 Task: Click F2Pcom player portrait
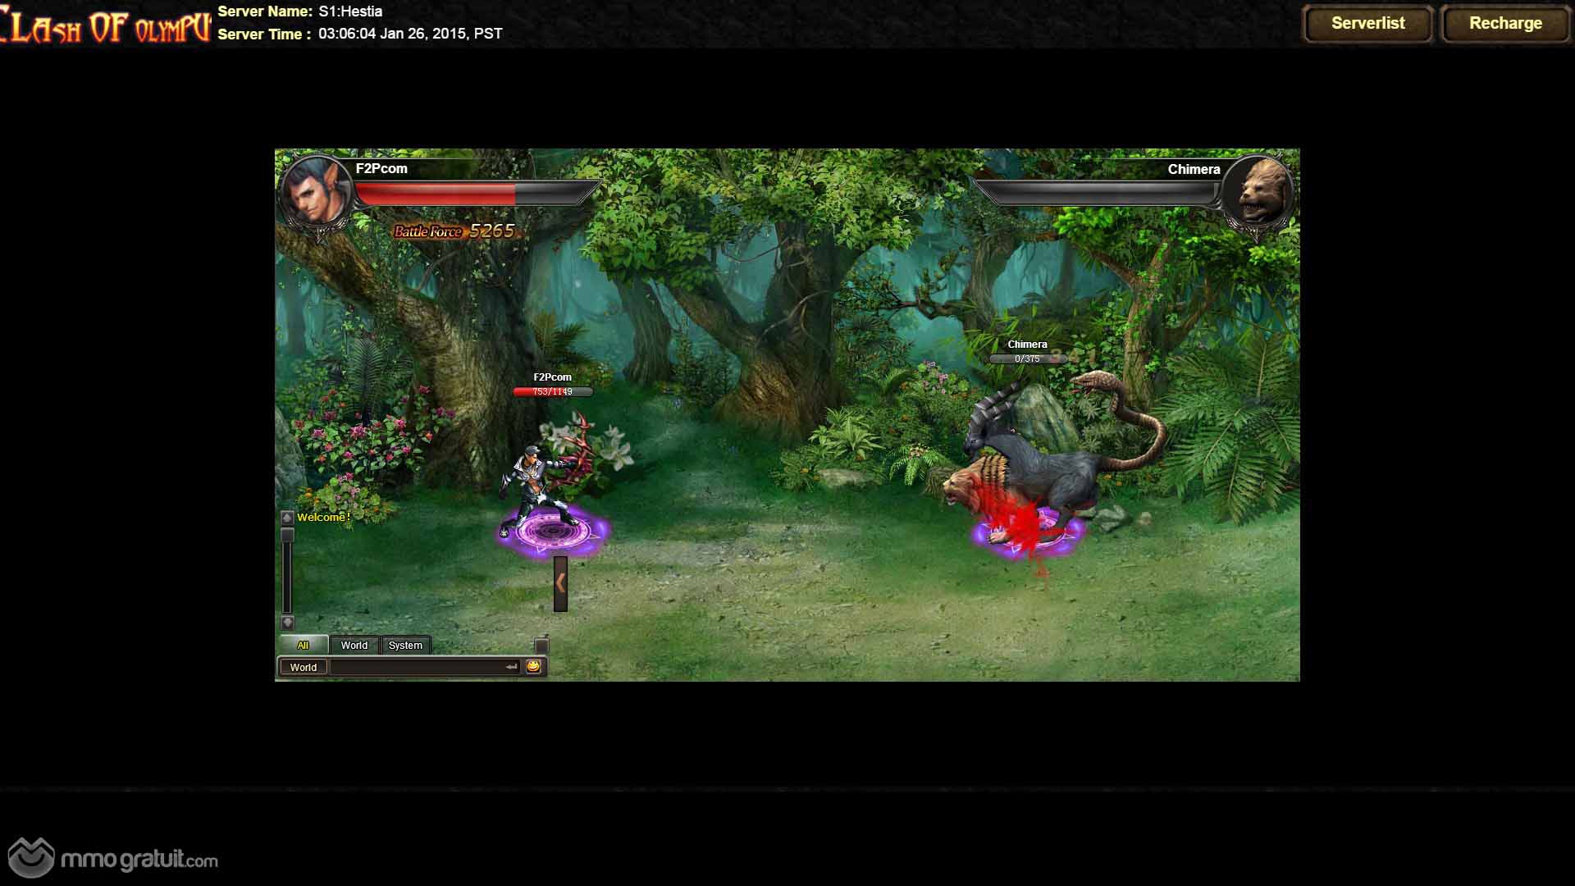click(316, 193)
